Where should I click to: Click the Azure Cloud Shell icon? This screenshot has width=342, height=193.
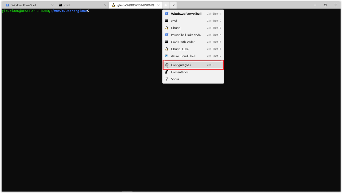click(166, 56)
